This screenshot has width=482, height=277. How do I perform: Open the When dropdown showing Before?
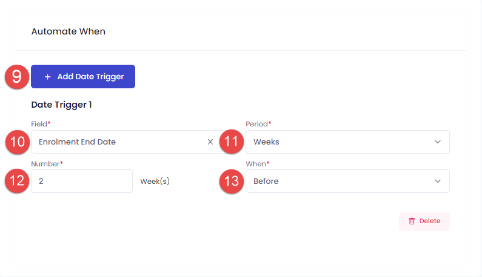pos(347,181)
